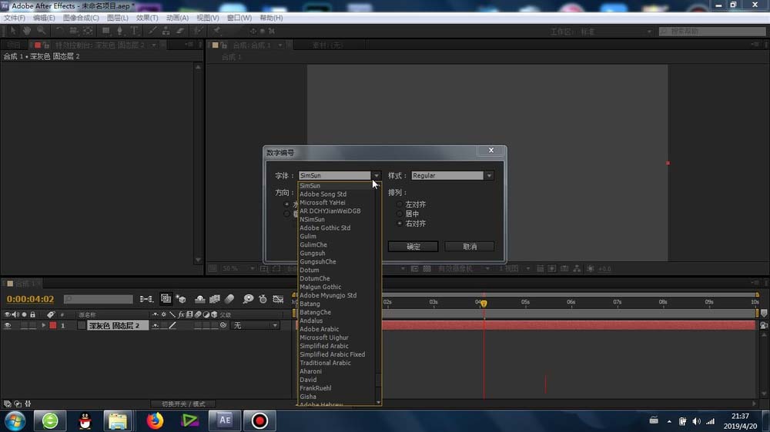Expand the 深灰色 固态层 2 layer properties
The image size is (770, 432).
(x=43, y=326)
